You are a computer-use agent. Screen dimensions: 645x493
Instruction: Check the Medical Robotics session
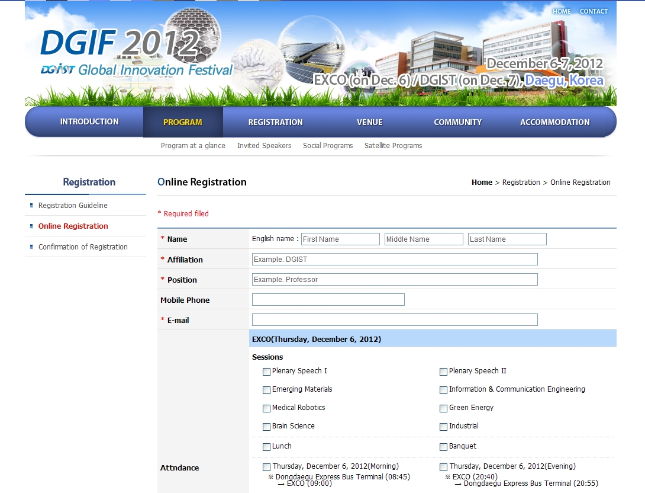click(x=266, y=408)
